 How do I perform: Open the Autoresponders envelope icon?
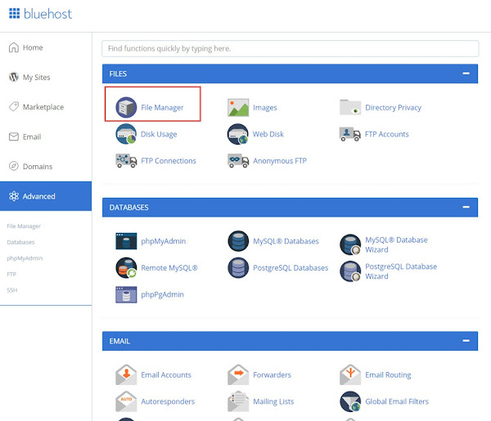pyautogui.click(x=126, y=401)
